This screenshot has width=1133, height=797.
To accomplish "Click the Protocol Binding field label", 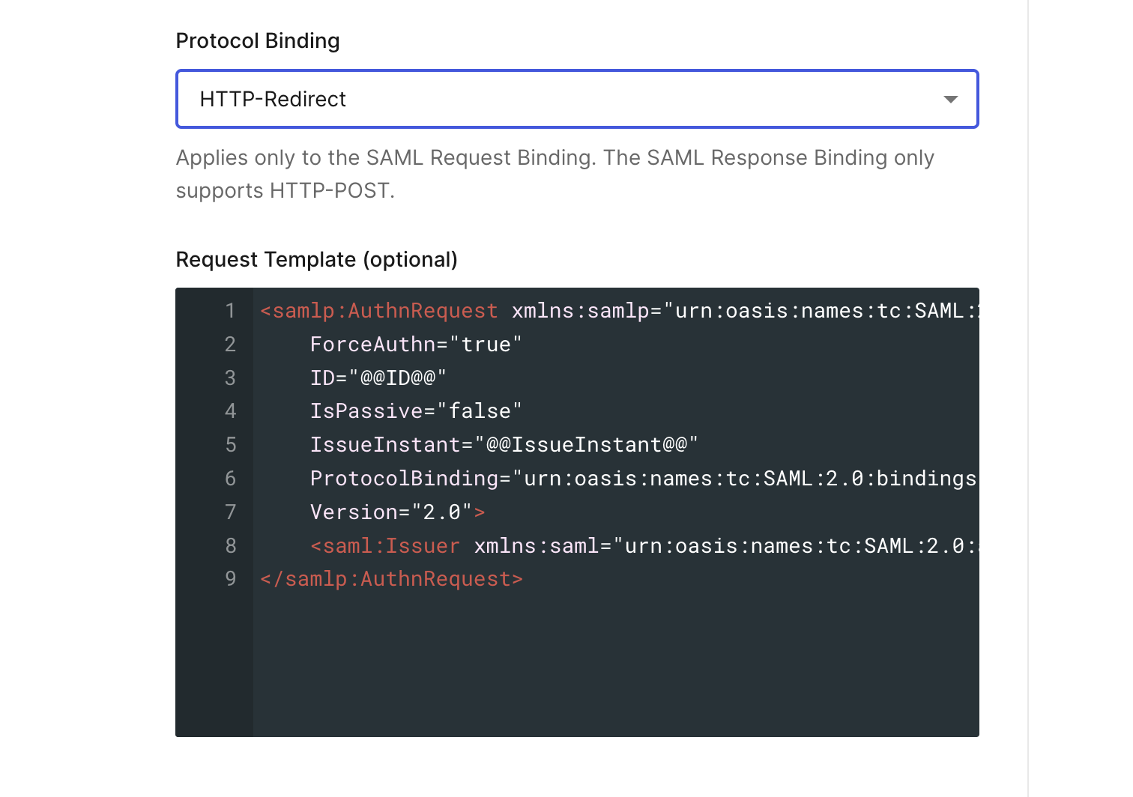I will pos(257,41).
